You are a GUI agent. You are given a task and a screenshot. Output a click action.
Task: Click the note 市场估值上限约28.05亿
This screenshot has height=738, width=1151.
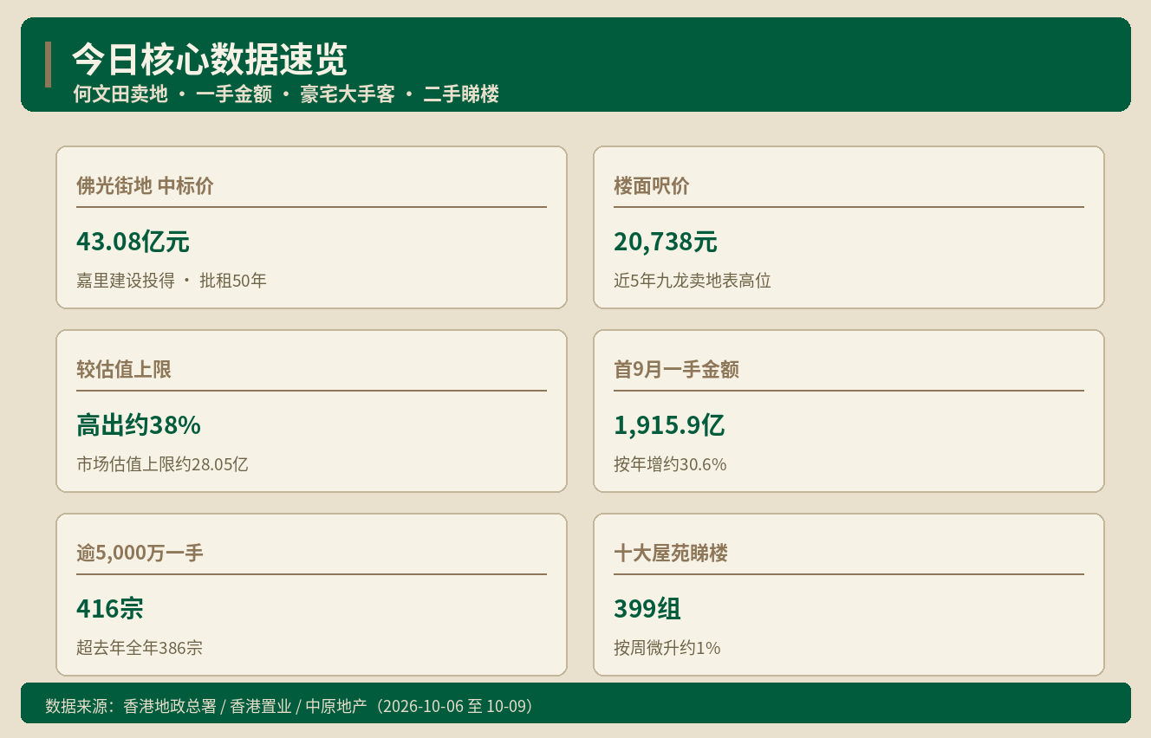(162, 464)
